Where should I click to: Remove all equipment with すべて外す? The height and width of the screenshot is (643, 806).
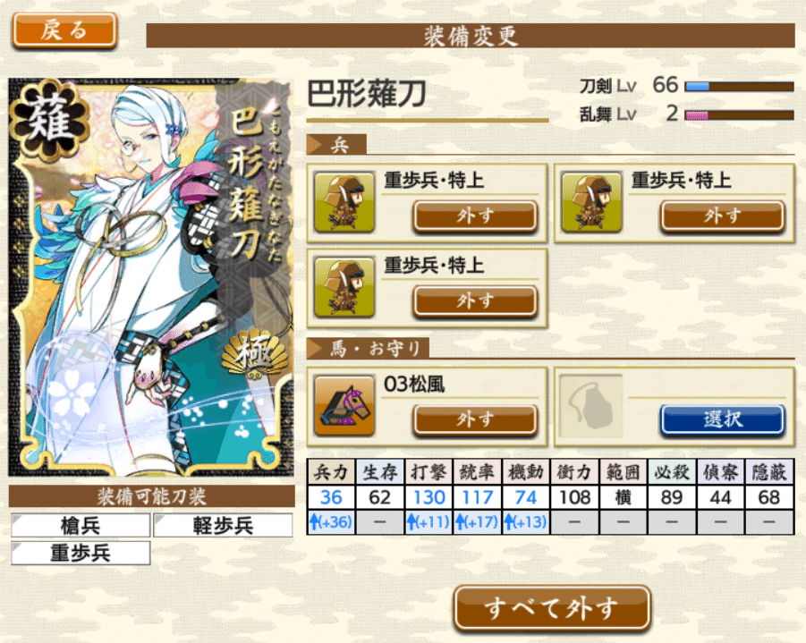[552, 608]
